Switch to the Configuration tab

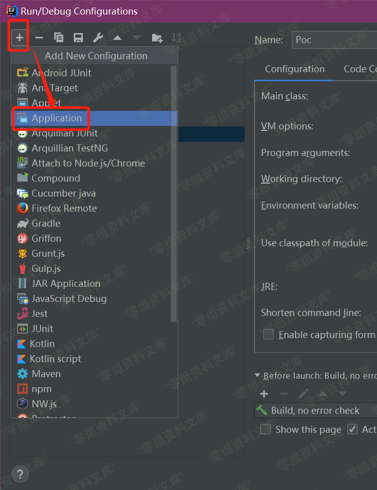point(295,69)
